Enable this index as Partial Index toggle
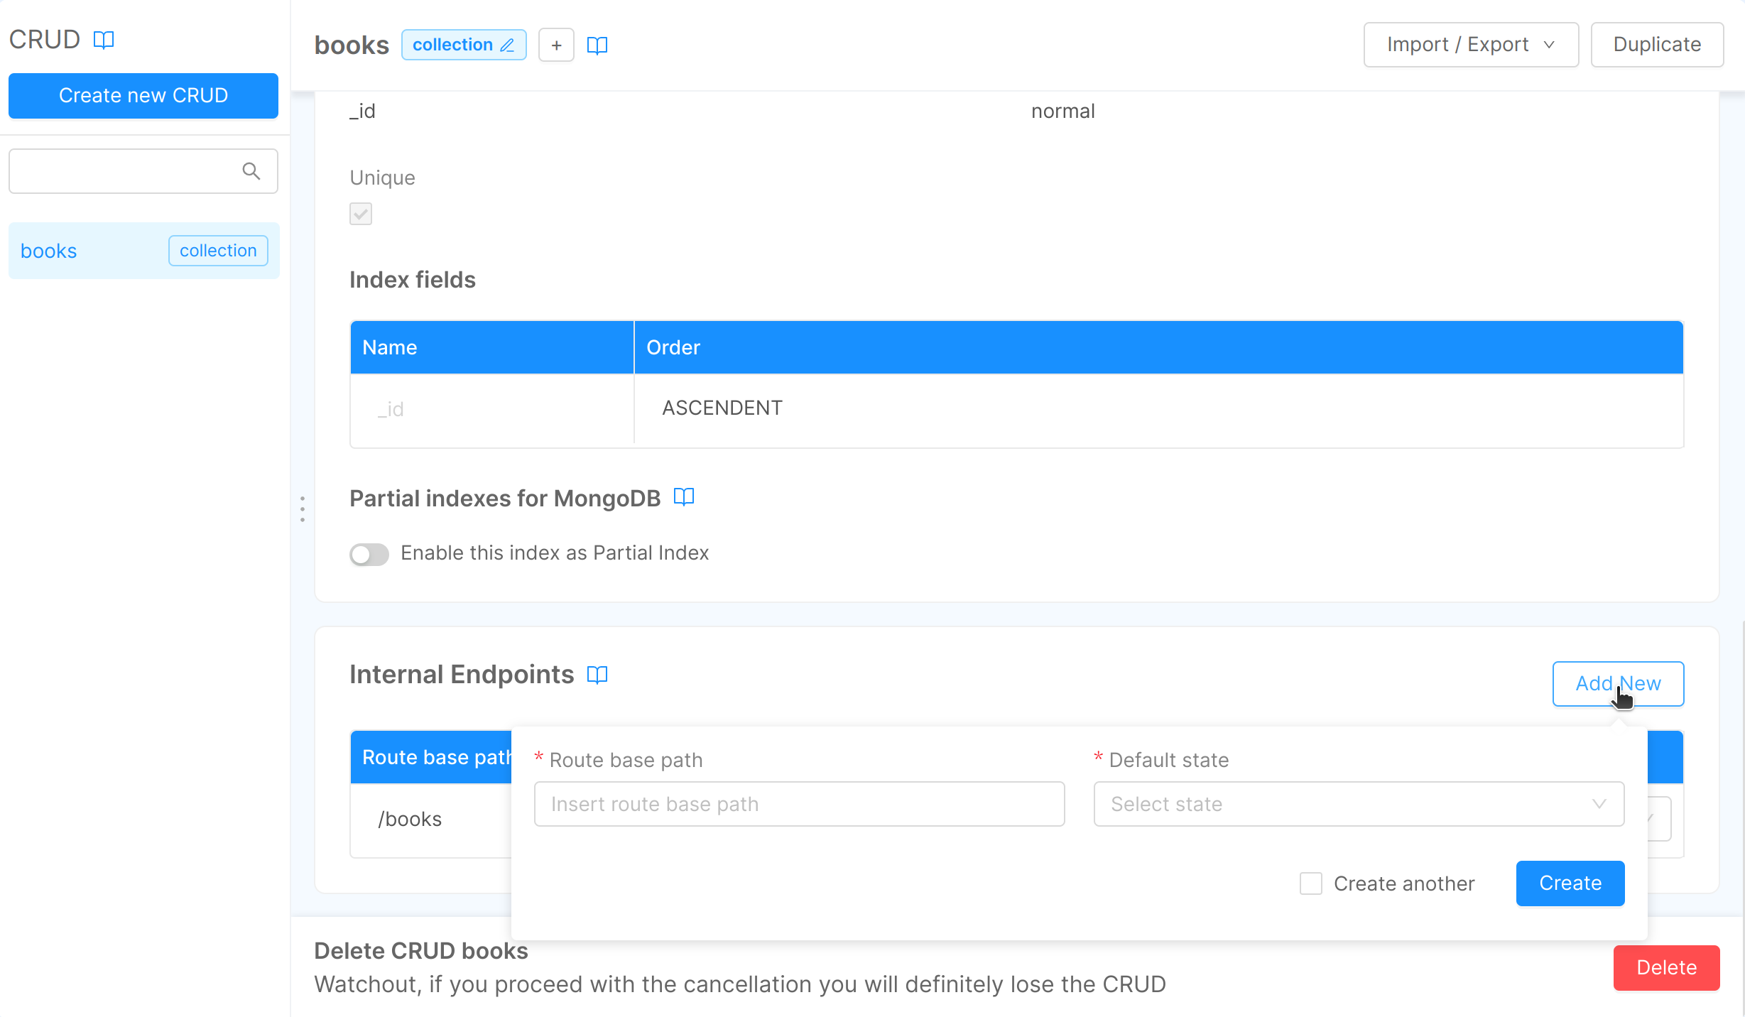 (x=369, y=554)
